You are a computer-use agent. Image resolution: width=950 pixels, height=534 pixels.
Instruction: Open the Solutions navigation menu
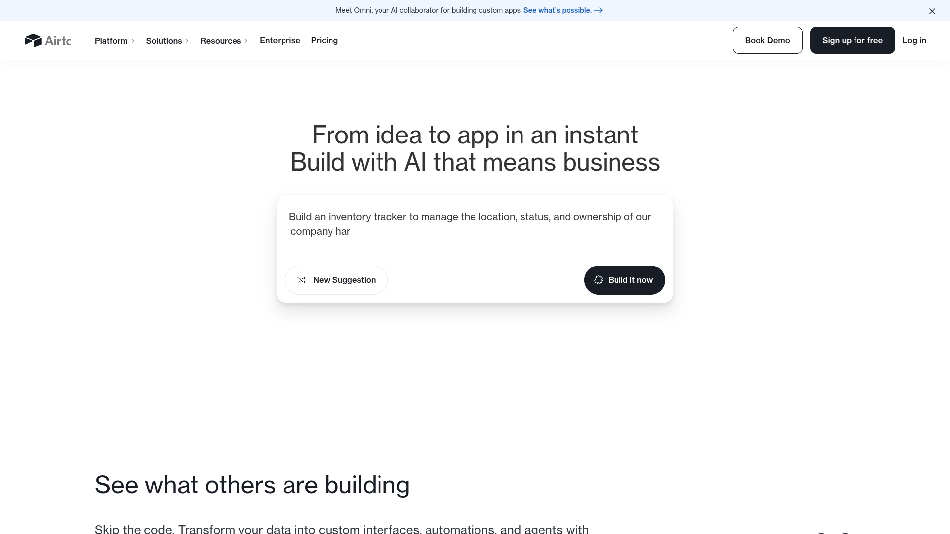164,41
